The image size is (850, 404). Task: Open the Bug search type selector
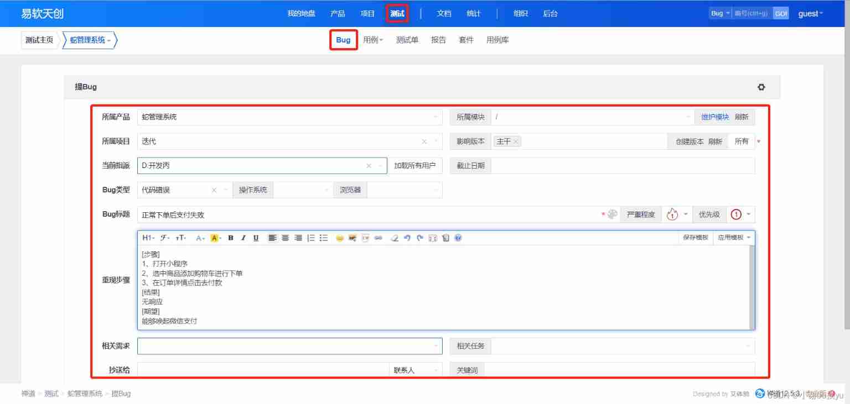720,13
